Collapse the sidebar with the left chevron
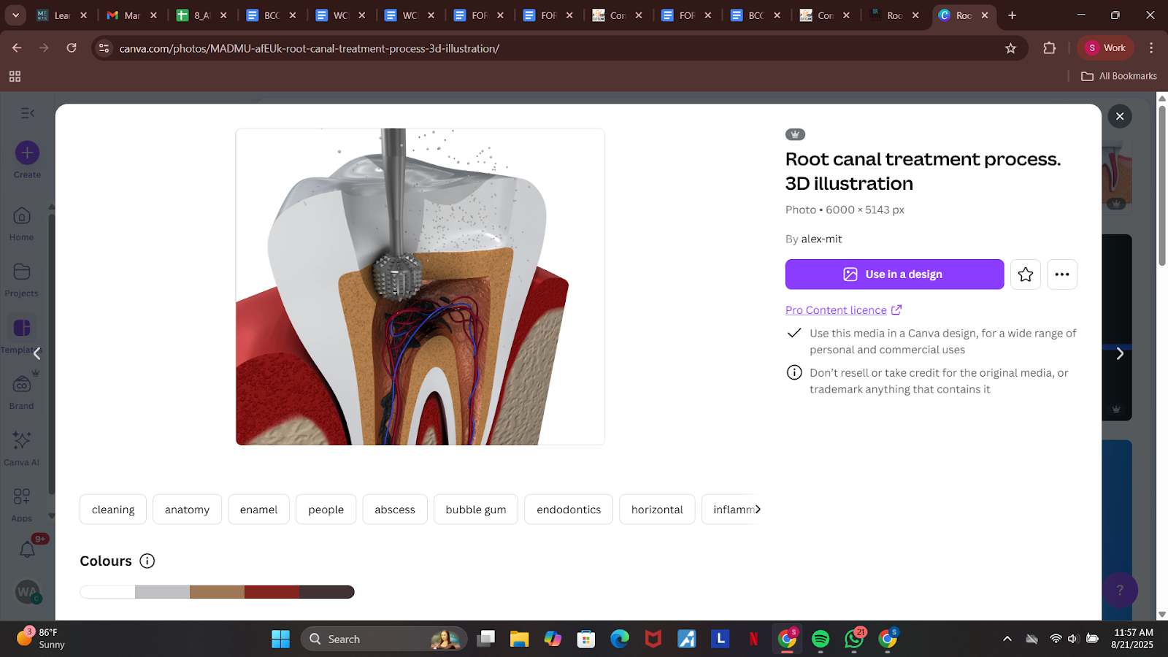 [x=36, y=353]
